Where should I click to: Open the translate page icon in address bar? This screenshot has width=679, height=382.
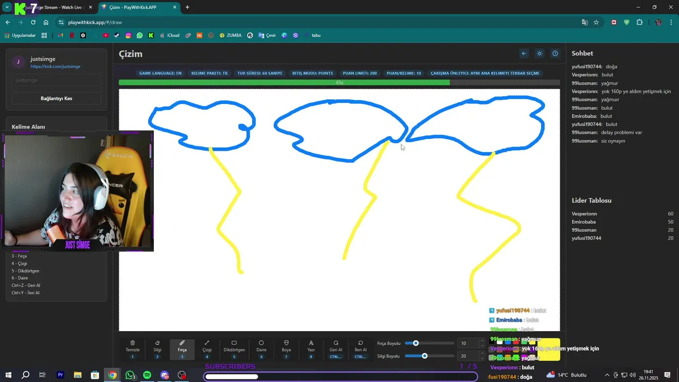[585, 22]
